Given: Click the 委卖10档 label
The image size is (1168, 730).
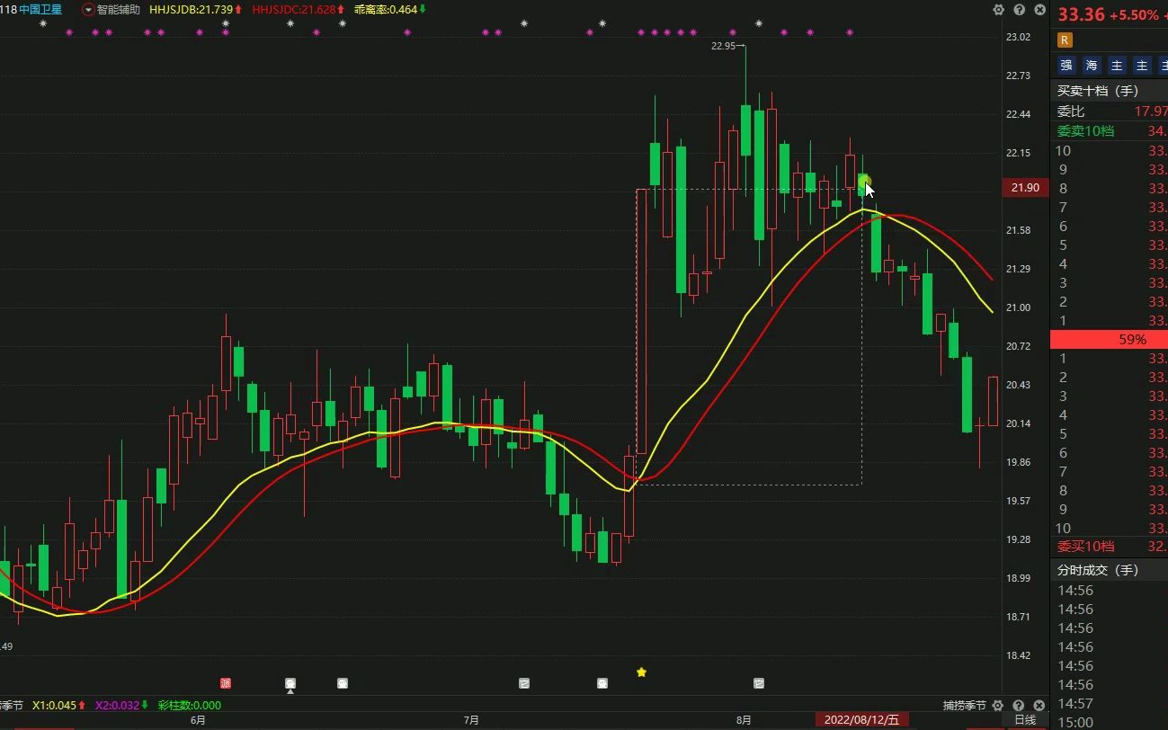Looking at the screenshot, I should (x=1085, y=131).
